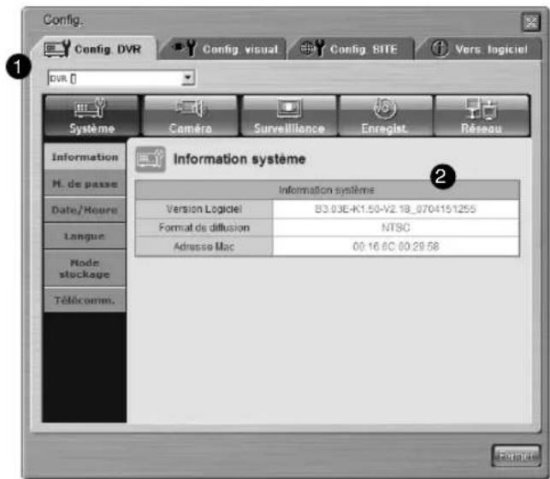Open the Mode stockage settings
The image size is (550, 479).
click(85, 269)
